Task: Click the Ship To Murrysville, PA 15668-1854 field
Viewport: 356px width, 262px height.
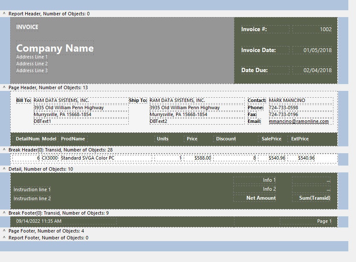Action: 197,114
